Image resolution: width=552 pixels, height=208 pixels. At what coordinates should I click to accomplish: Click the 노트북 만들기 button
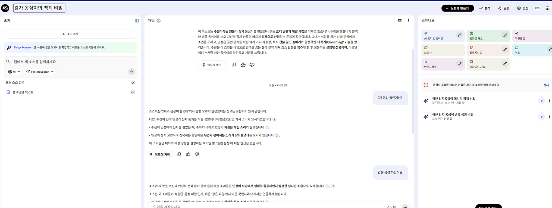458,8
